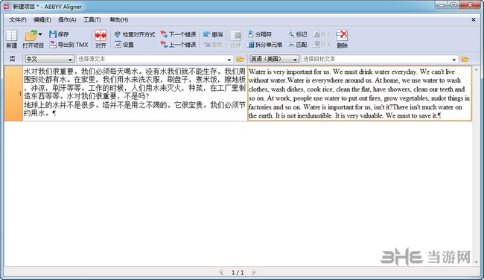Expand the 选择源文本 file dropdown arrow
Image resolution: width=484 pixels, height=280 pixels.
tap(229, 60)
